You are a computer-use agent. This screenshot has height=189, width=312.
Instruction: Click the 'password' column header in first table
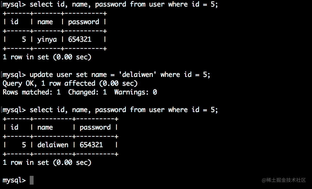point(84,22)
